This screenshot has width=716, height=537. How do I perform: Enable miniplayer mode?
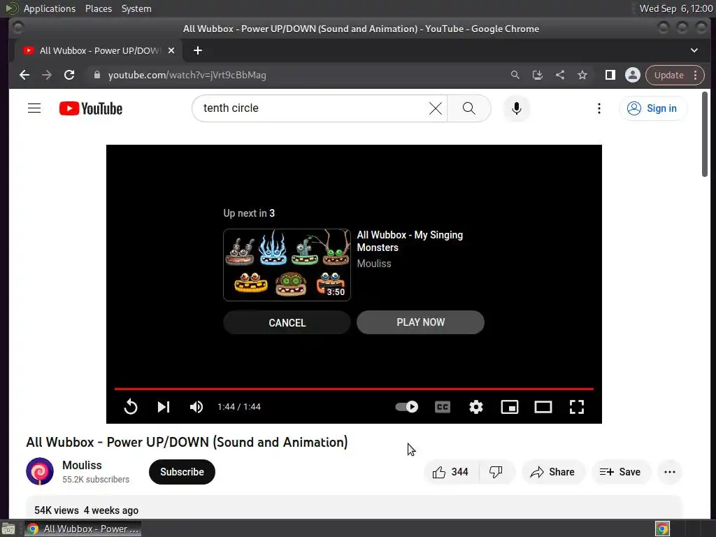510,406
